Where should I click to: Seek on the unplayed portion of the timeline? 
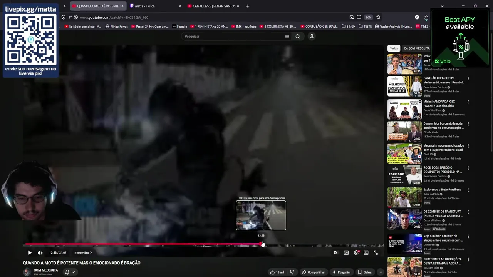(x=324, y=245)
